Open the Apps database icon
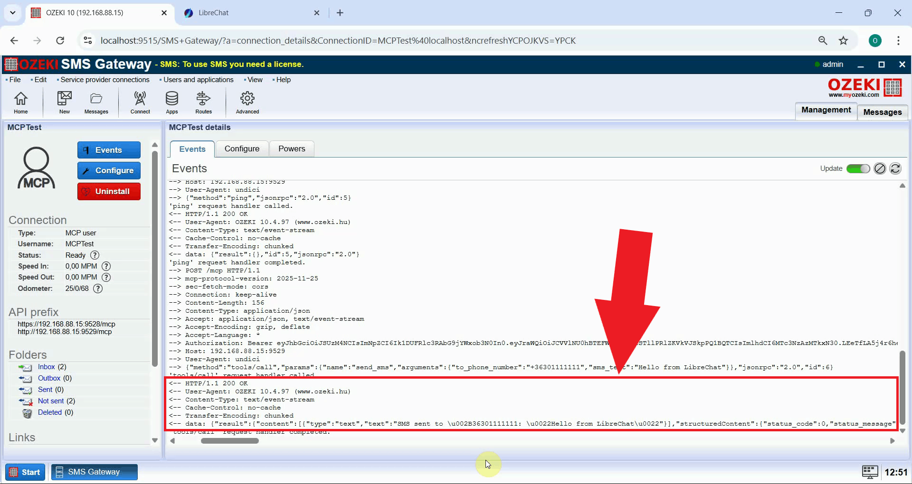This screenshot has width=912, height=484. [172, 102]
